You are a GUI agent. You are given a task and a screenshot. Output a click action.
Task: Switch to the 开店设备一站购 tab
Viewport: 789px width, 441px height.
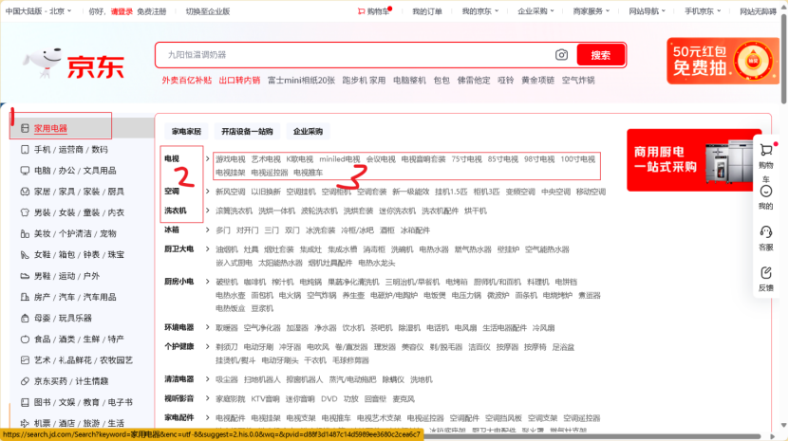click(x=247, y=131)
